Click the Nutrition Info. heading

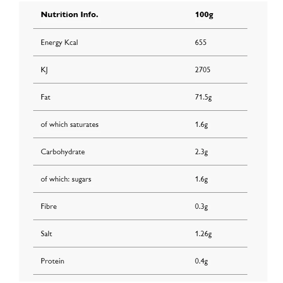pos(69,15)
